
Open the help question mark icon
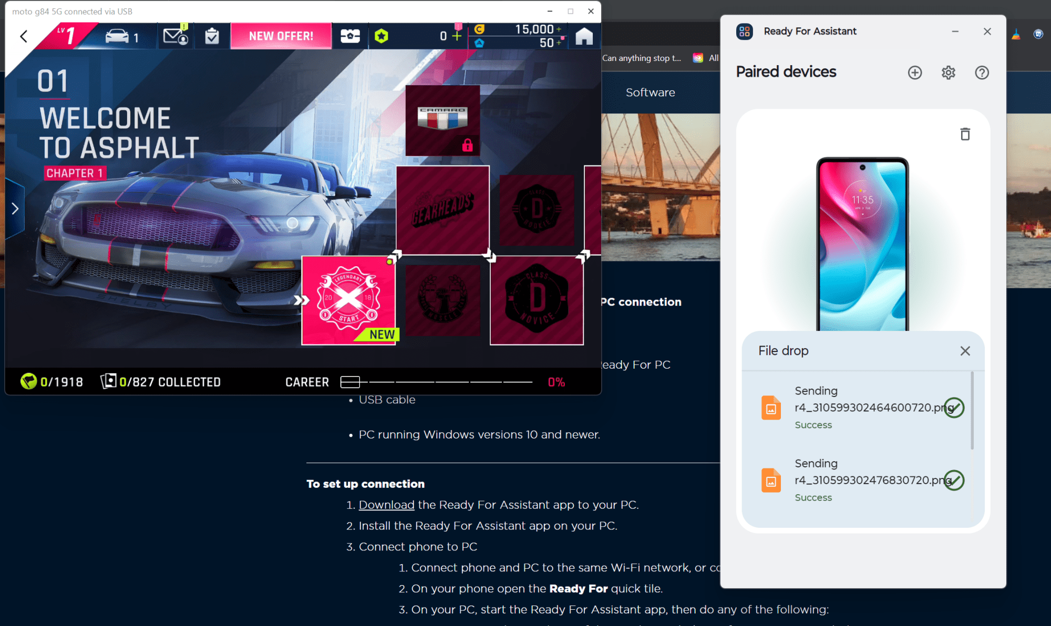(x=982, y=72)
